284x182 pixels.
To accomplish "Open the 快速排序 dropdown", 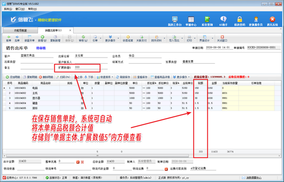I will [105, 77].
